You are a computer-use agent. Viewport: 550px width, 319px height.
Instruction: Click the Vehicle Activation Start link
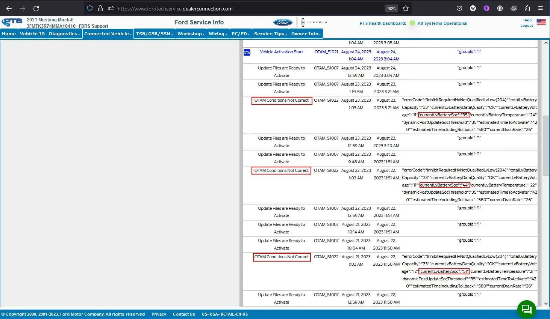click(x=282, y=52)
